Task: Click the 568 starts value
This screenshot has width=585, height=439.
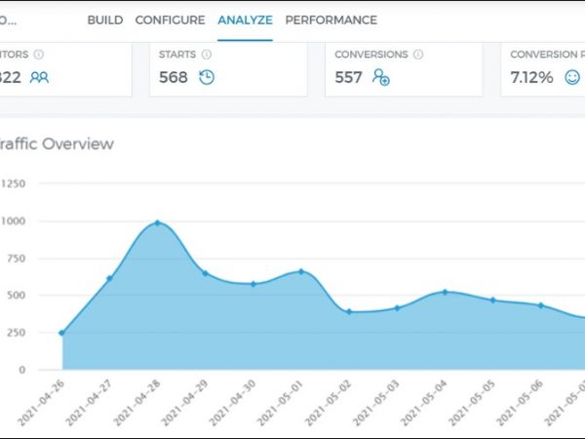Action: pyautogui.click(x=174, y=77)
